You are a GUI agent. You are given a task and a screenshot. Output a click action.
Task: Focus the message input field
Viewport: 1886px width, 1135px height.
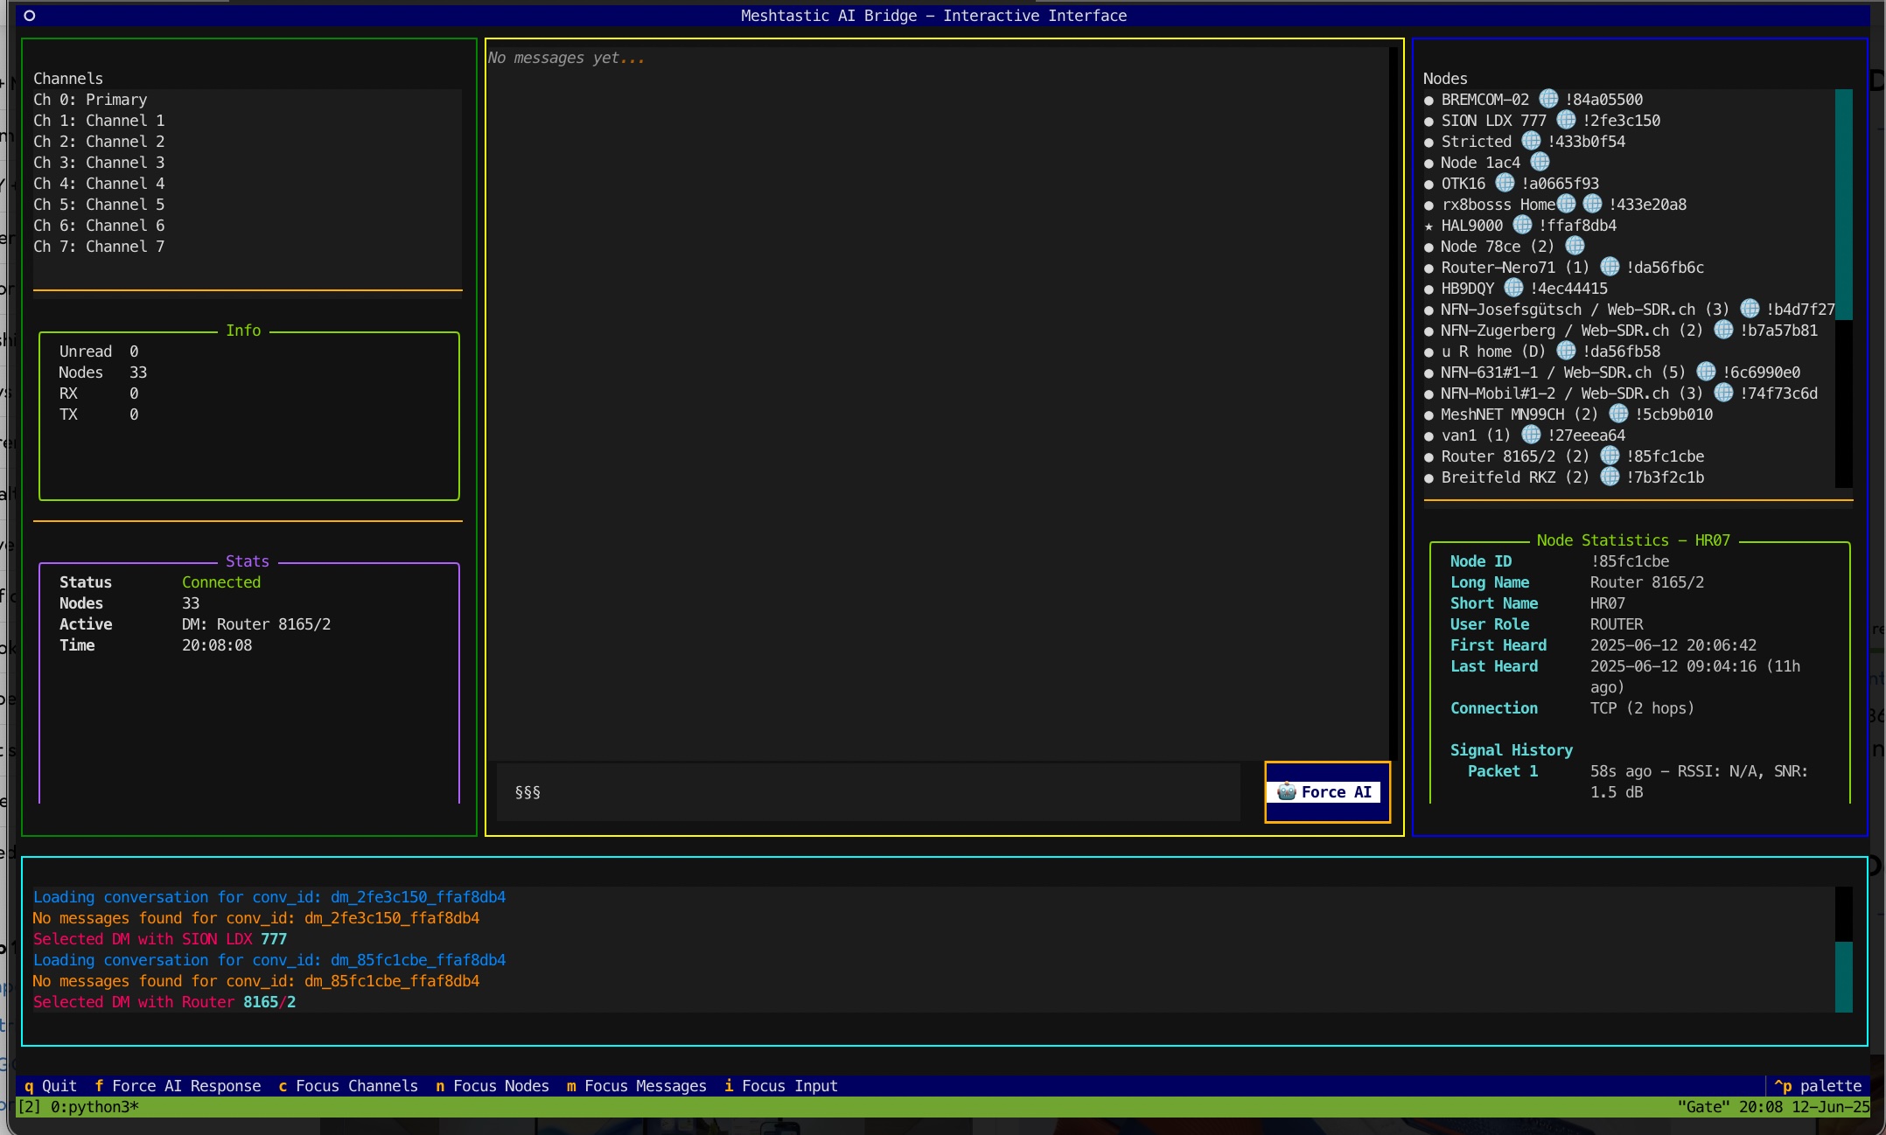point(868,792)
